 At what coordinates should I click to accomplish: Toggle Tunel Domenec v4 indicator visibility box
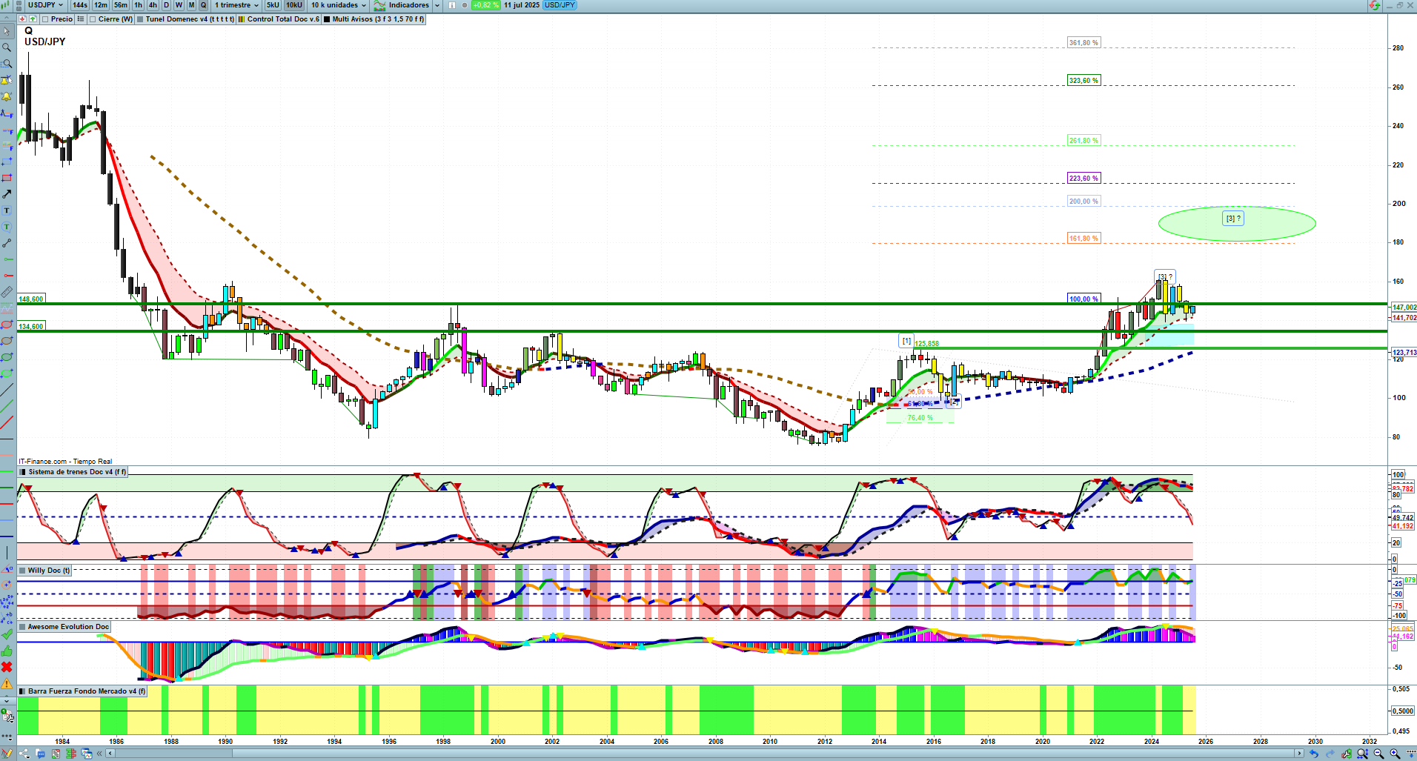pyautogui.click(x=140, y=19)
